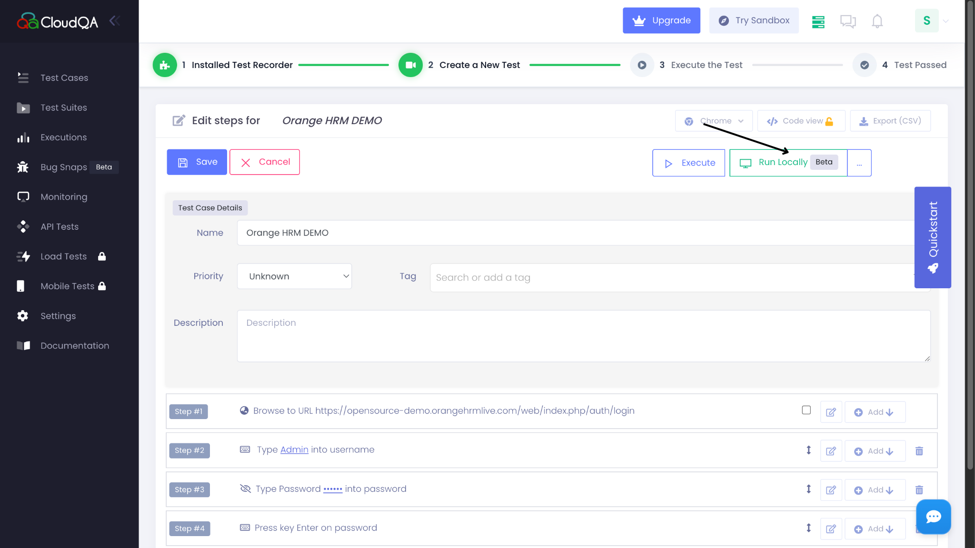Open the blue live chat bubble
This screenshot has width=975, height=548.
pyautogui.click(x=933, y=517)
